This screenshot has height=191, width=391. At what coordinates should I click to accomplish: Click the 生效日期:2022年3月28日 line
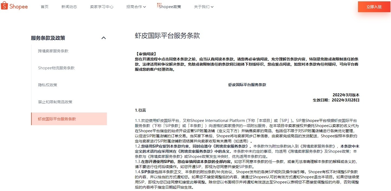pyautogui.click(x=336, y=100)
